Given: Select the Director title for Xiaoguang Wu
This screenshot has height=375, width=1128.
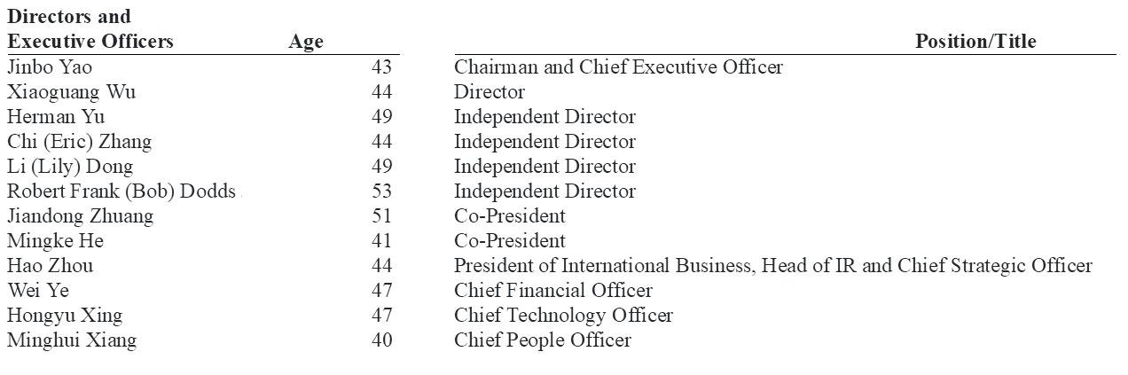Looking at the screenshot, I should point(490,92).
